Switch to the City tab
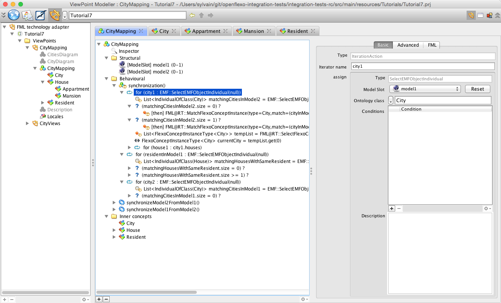 point(164,31)
